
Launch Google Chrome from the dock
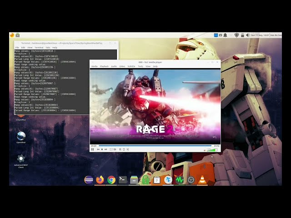point(111,180)
